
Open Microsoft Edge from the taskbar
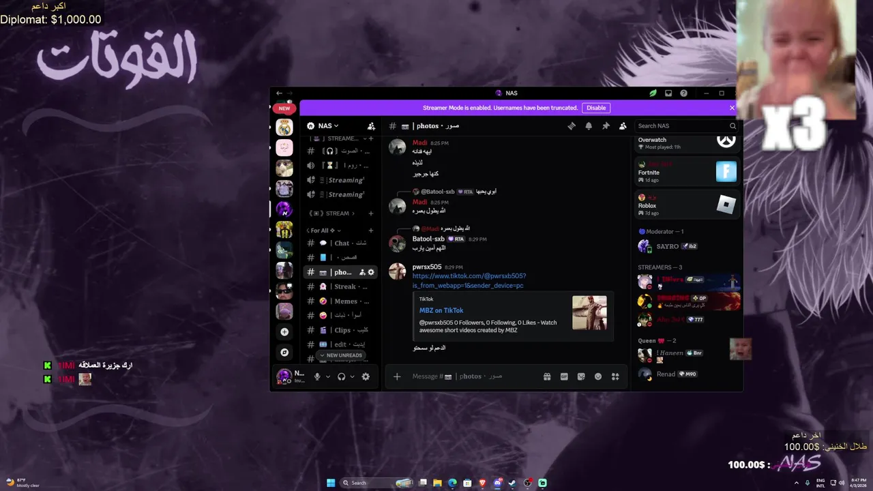452,483
